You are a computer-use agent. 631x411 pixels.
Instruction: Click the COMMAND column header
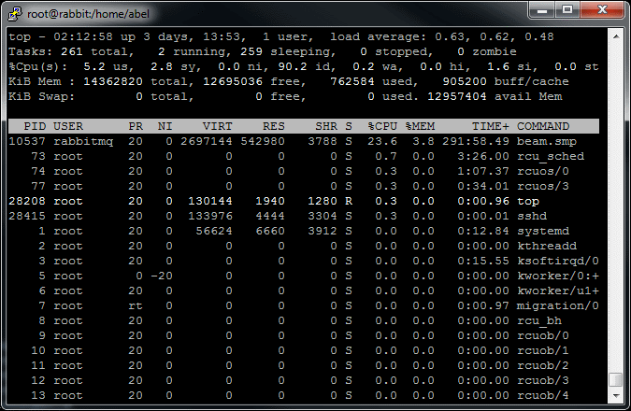[x=543, y=126]
